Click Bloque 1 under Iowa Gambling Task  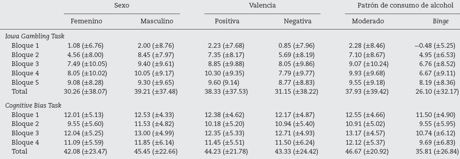(25, 46)
